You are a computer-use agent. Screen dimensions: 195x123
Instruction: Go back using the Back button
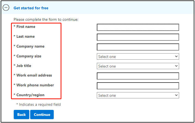tap(21, 115)
